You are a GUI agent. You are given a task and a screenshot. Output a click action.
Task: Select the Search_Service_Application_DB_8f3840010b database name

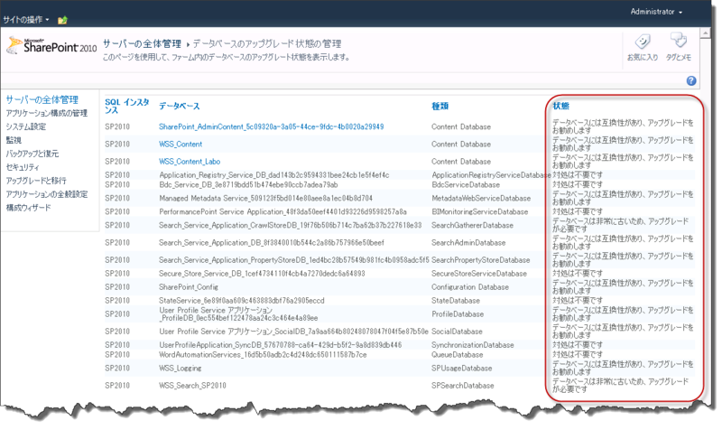(x=272, y=242)
